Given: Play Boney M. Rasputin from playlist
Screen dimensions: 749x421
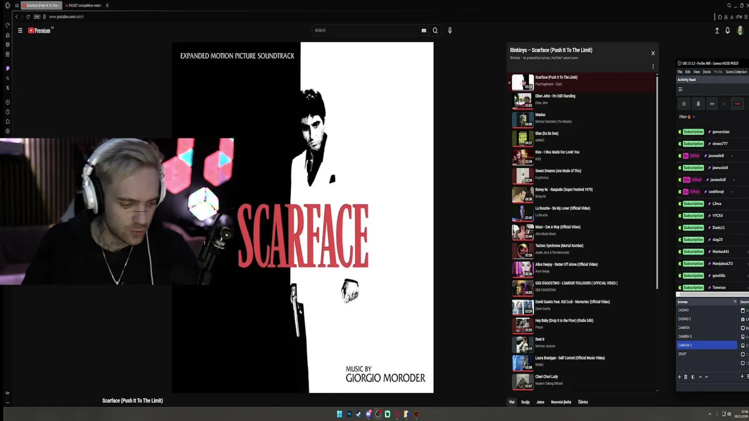Looking at the screenshot, I should 583,194.
